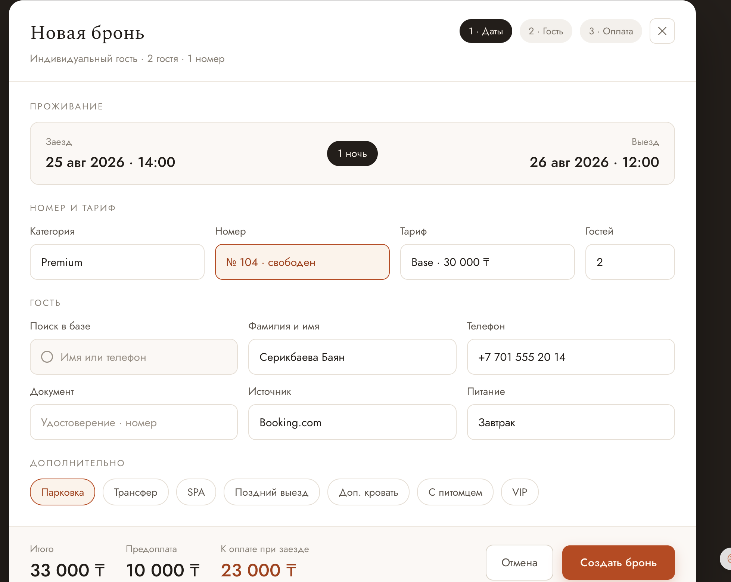Click the Фамилия и имя field

click(352, 357)
